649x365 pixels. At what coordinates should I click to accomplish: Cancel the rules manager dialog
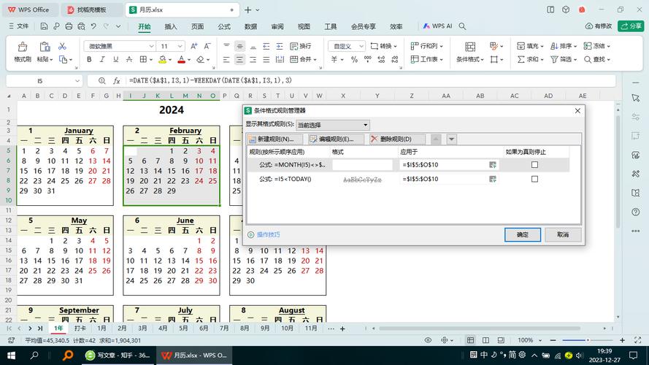pos(563,234)
